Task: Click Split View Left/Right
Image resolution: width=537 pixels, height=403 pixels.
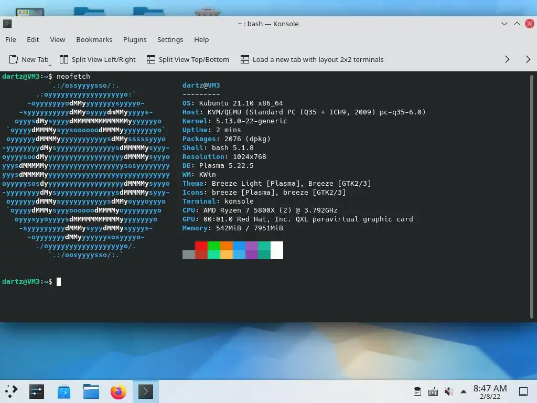Action: tap(98, 59)
